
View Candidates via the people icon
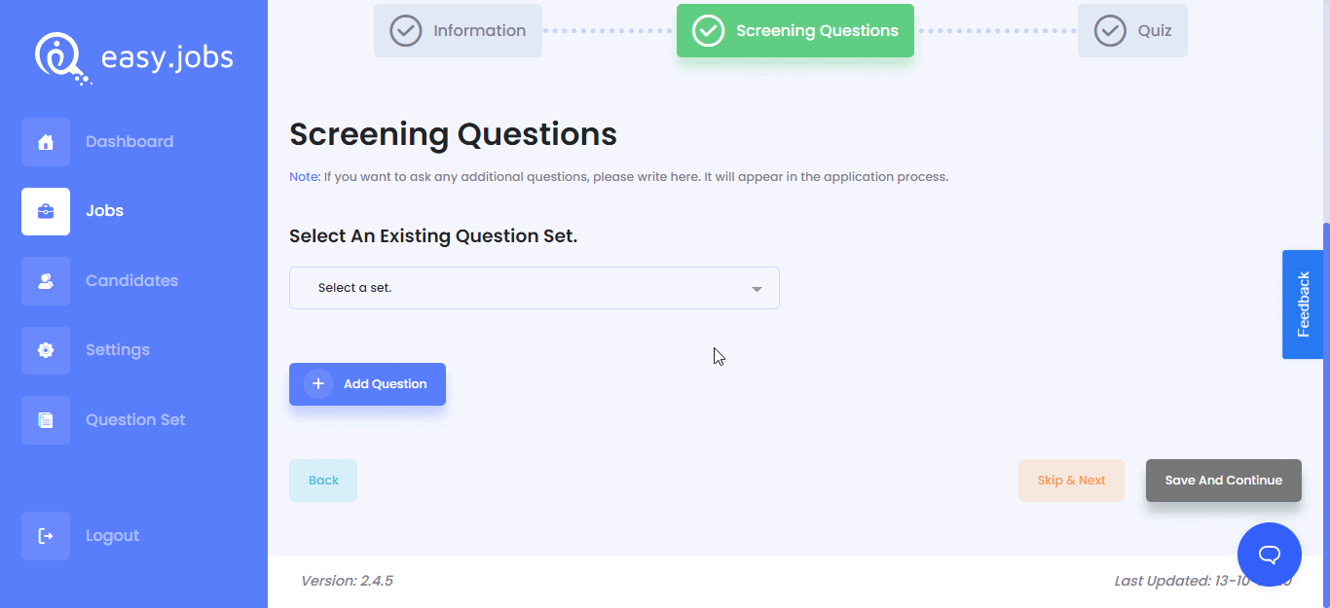[x=46, y=280]
